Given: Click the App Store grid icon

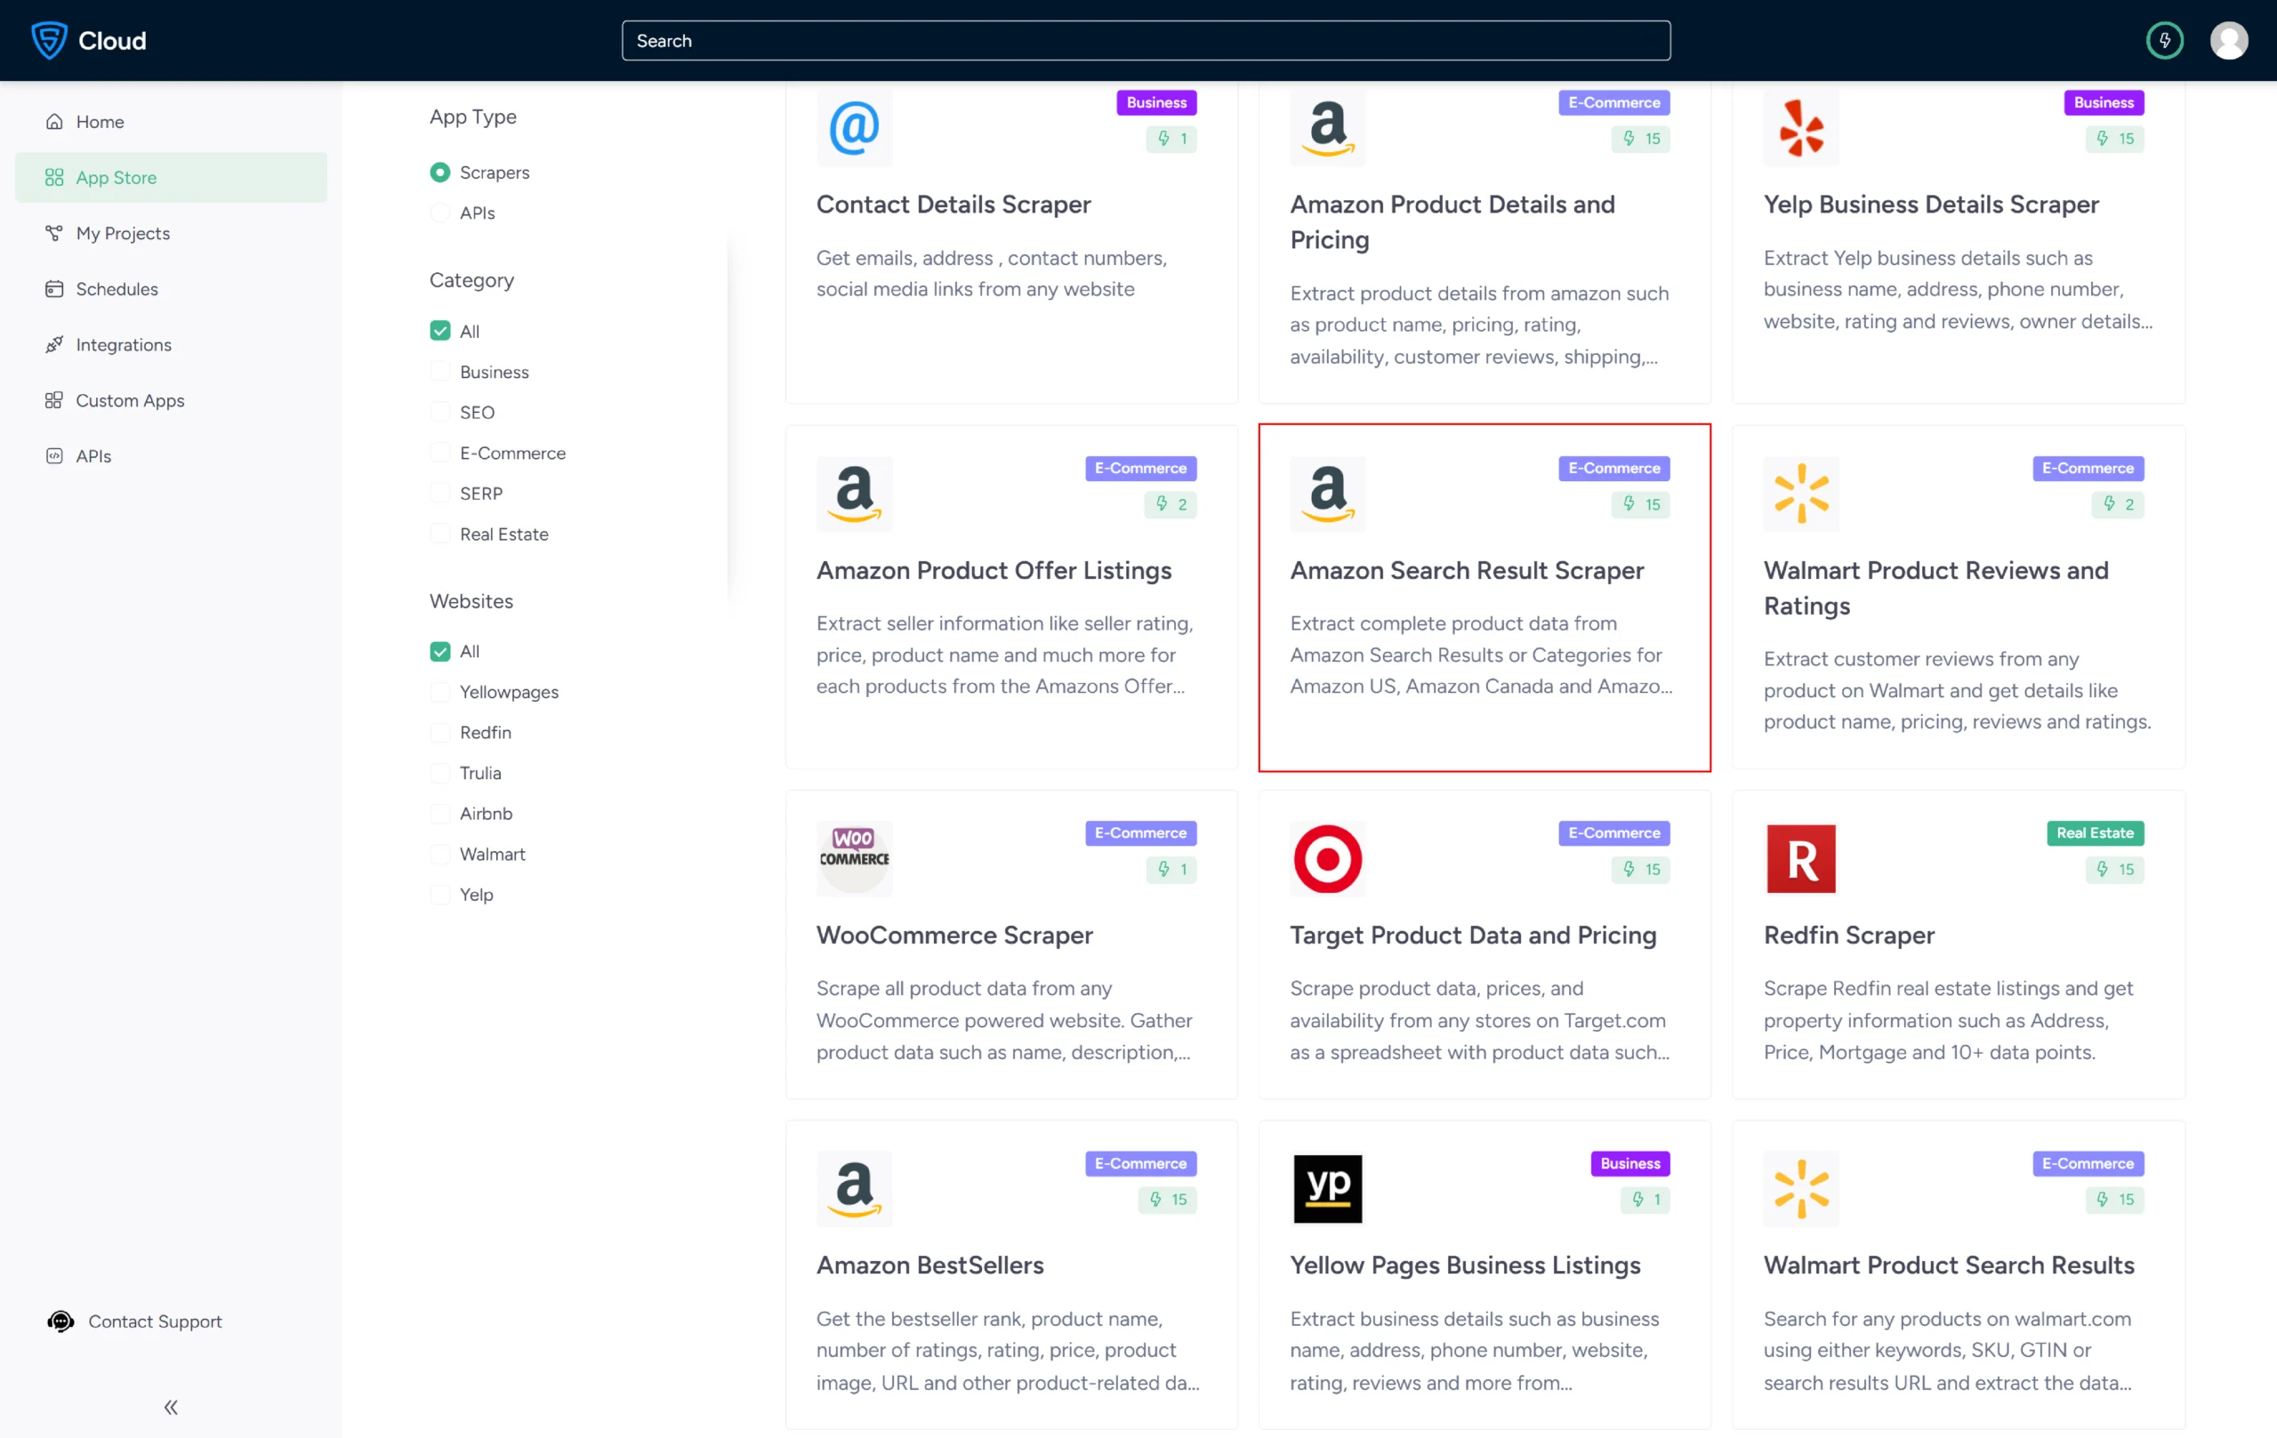Looking at the screenshot, I should click(x=55, y=178).
